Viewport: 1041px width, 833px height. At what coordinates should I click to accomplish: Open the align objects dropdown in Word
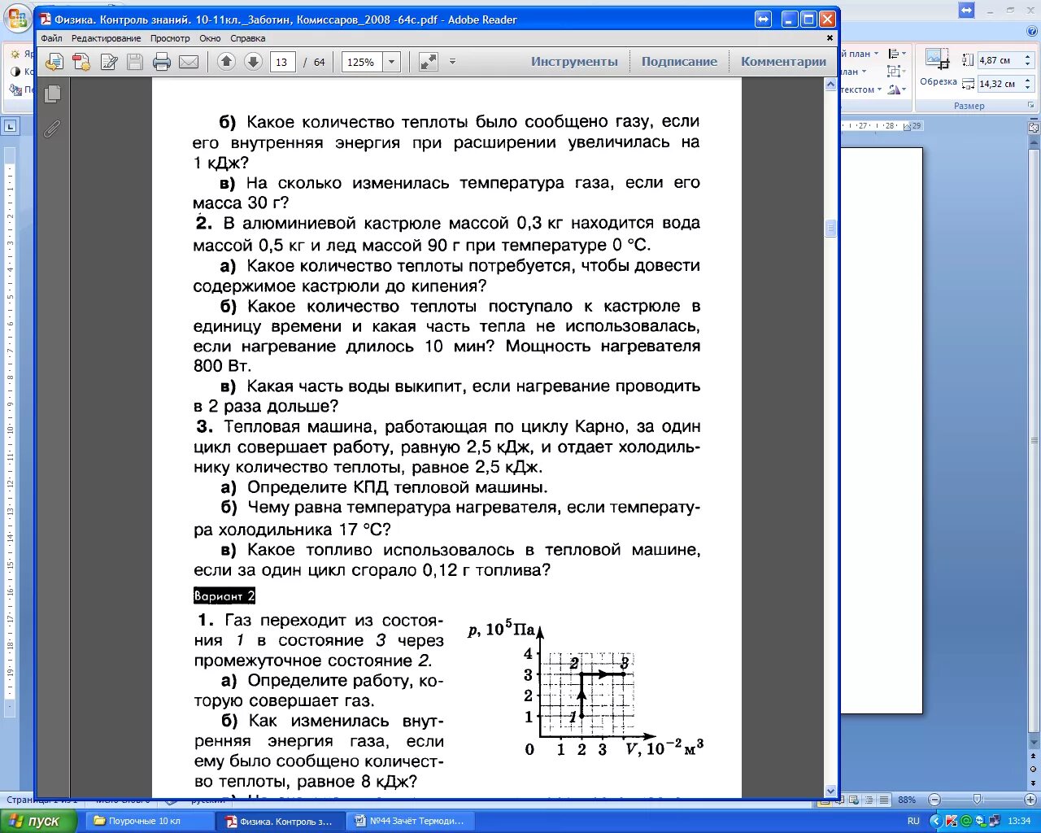click(897, 53)
